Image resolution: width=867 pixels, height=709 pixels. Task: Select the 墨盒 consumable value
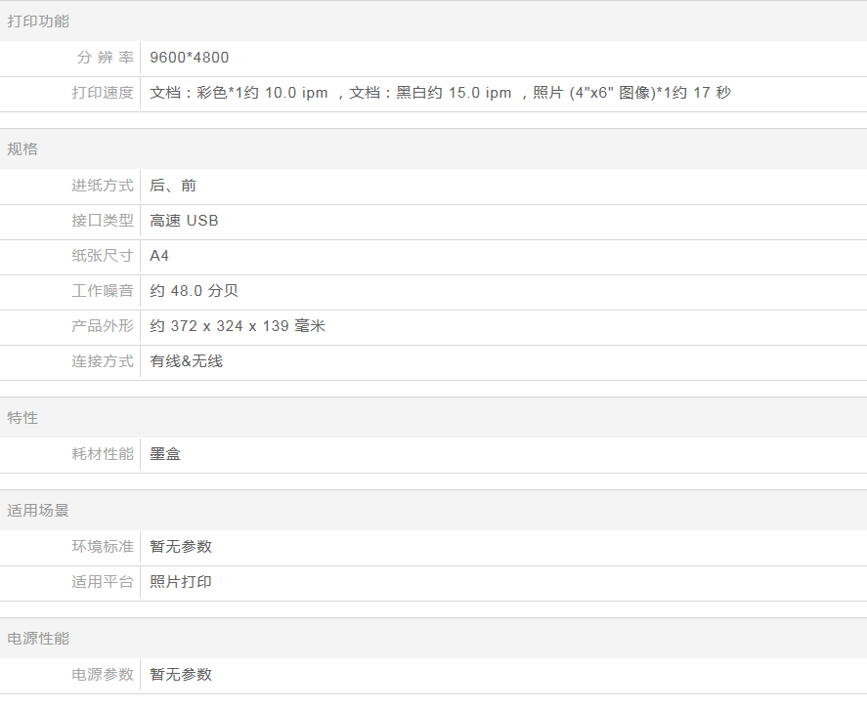tap(165, 454)
